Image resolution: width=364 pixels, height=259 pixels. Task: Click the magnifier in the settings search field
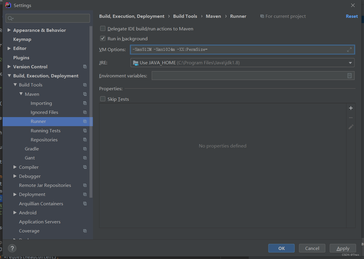pyautogui.click(x=9, y=18)
